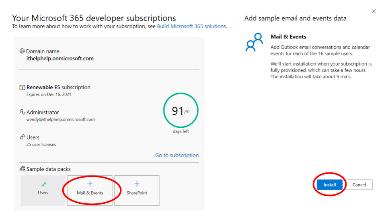This screenshot has width=386, height=217.
Task: Click plus icon on SharePoint tile
Action: click(137, 184)
